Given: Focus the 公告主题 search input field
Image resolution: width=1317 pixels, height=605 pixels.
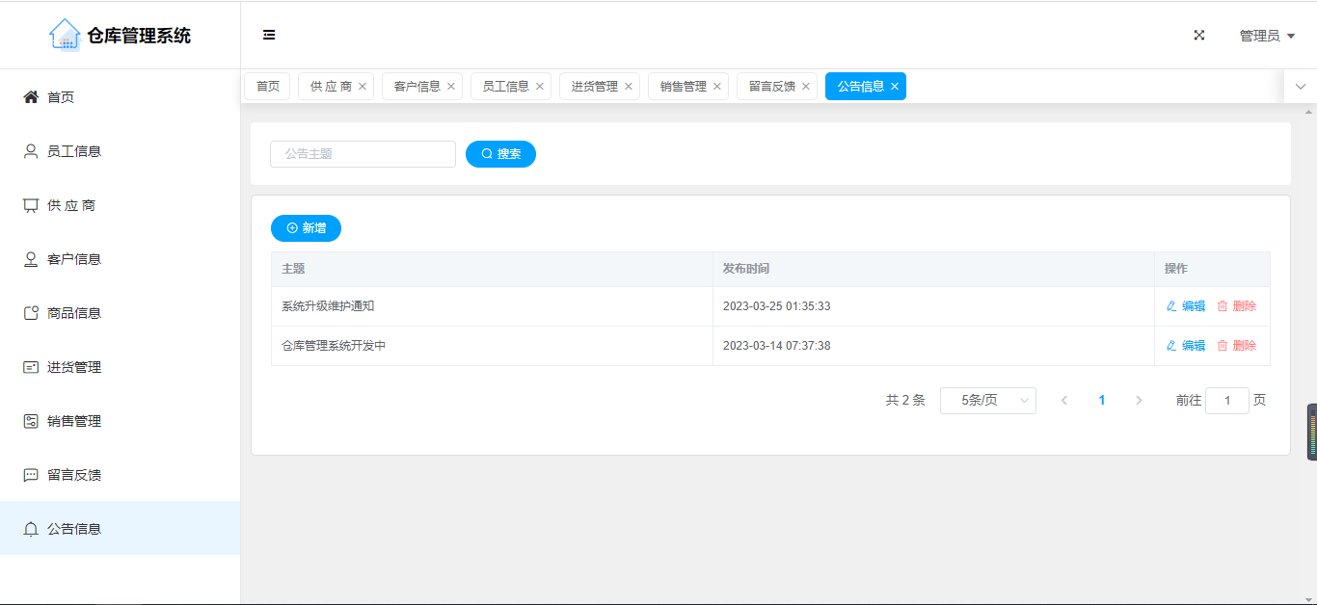Looking at the screenshot, I should click(x=363, y=154).
